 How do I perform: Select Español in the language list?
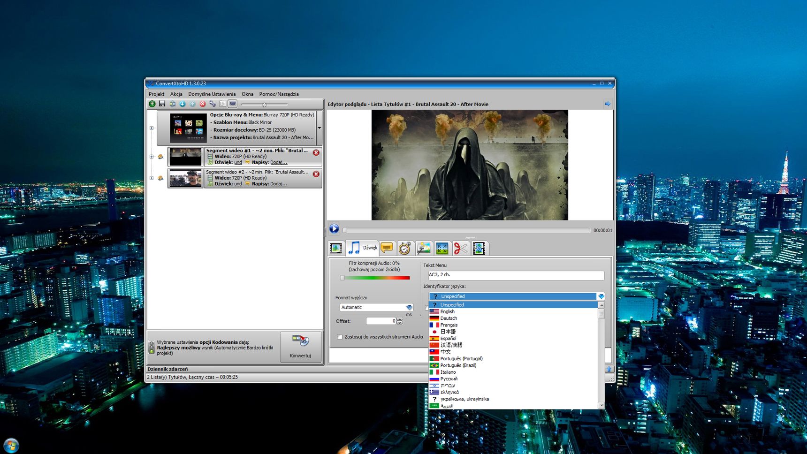513,338
